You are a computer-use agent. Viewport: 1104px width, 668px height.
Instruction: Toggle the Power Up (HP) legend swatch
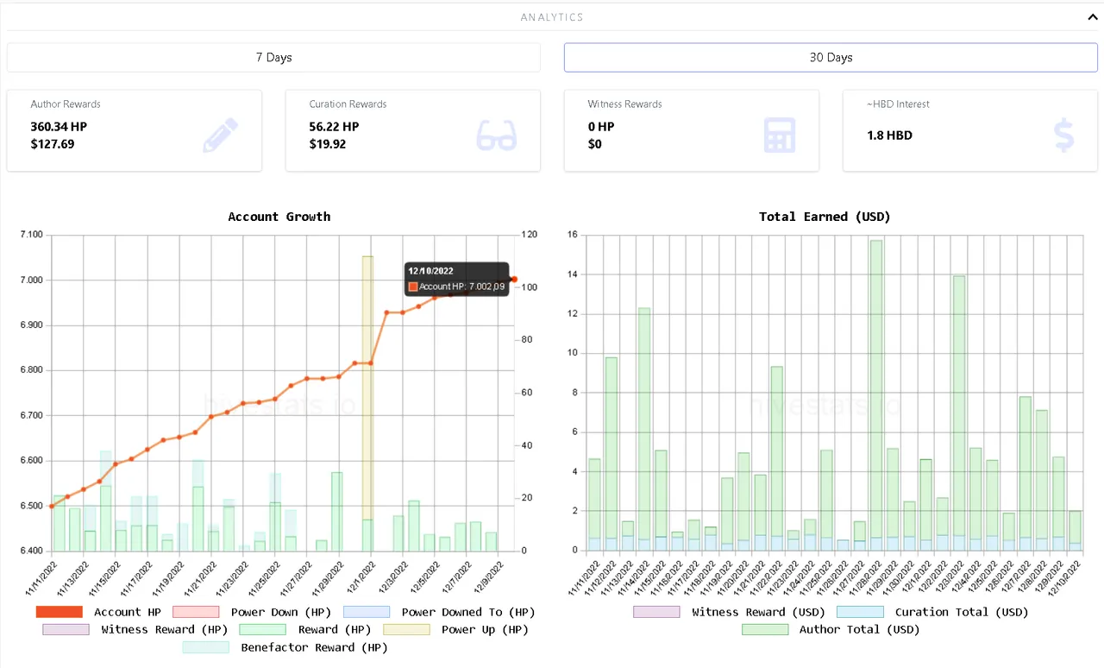click(406, 629)
